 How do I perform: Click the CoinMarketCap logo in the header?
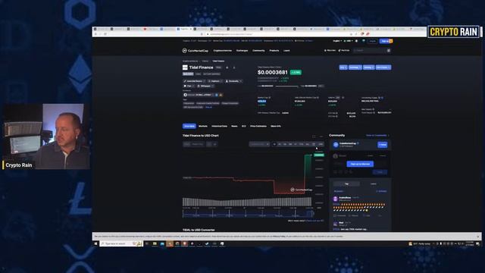coord(196,51)
